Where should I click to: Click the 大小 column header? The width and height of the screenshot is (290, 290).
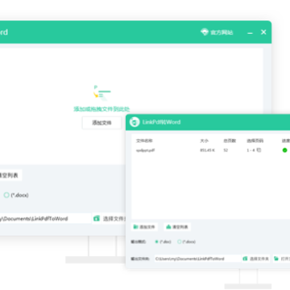tap(204, 141)
